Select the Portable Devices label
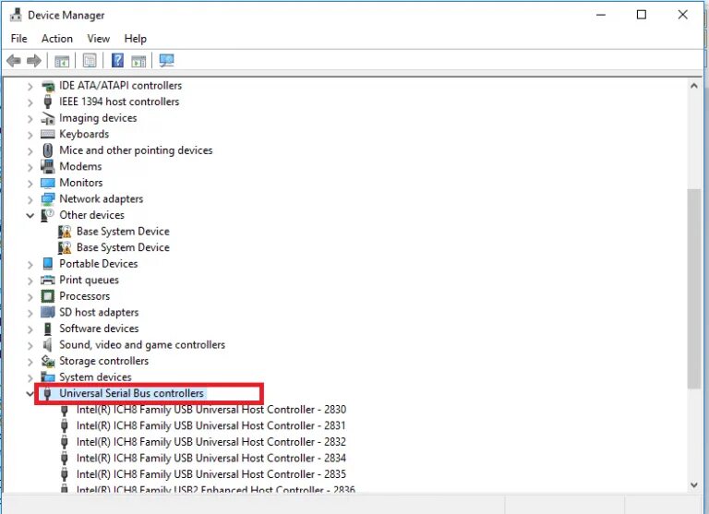Screen dimensions: 709x514 coord(99,264)
